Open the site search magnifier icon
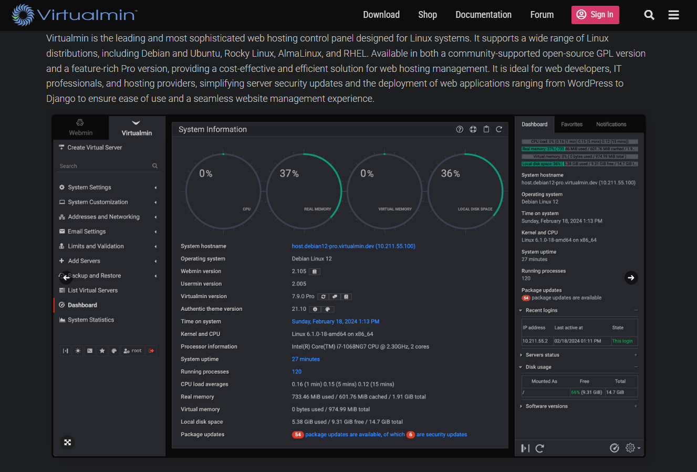Viewport: 697px width, 472px height. coord(649,15)
